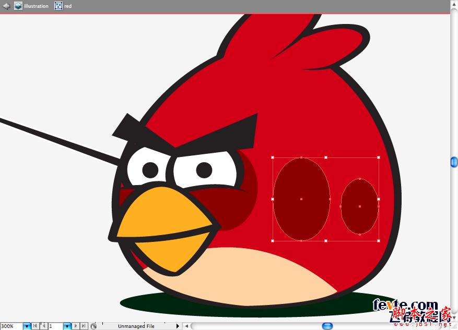Screen dimensions: 458x330
Task: Select the large dark red ellipse
Action: coord(301,199)
